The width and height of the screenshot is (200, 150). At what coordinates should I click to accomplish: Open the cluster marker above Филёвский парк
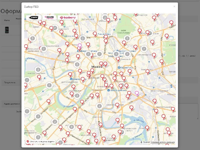[x=38, y=70]
